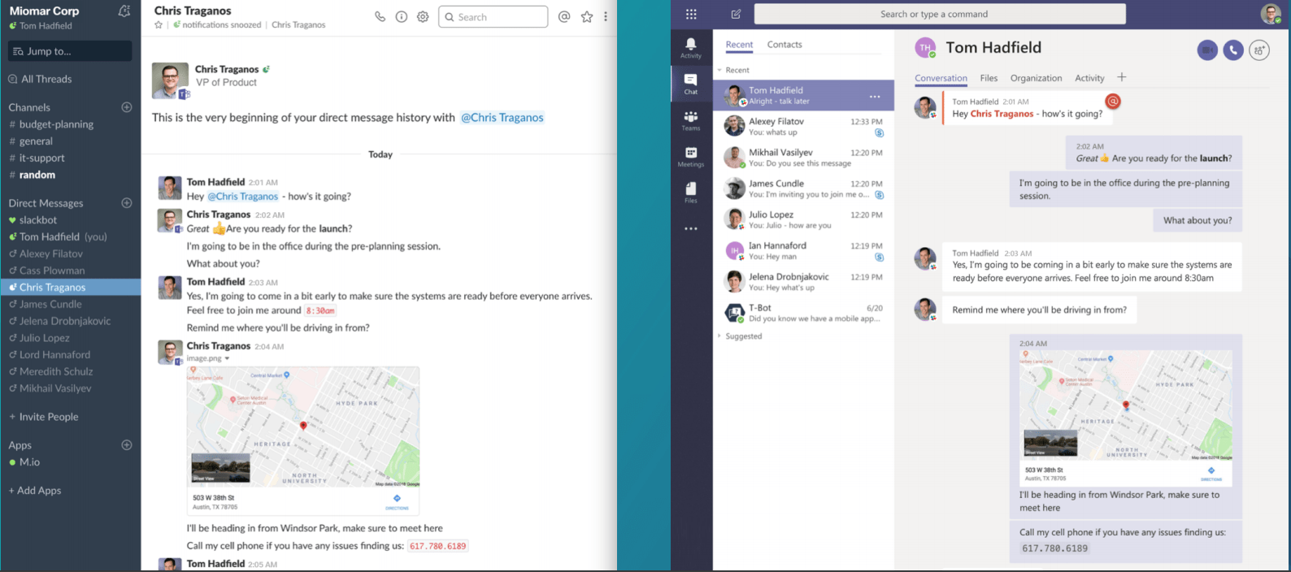Star the Chris Traganos conversation under title

159,25
